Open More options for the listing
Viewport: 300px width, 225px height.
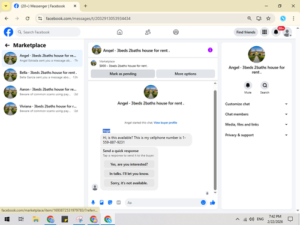coord(185,74)
